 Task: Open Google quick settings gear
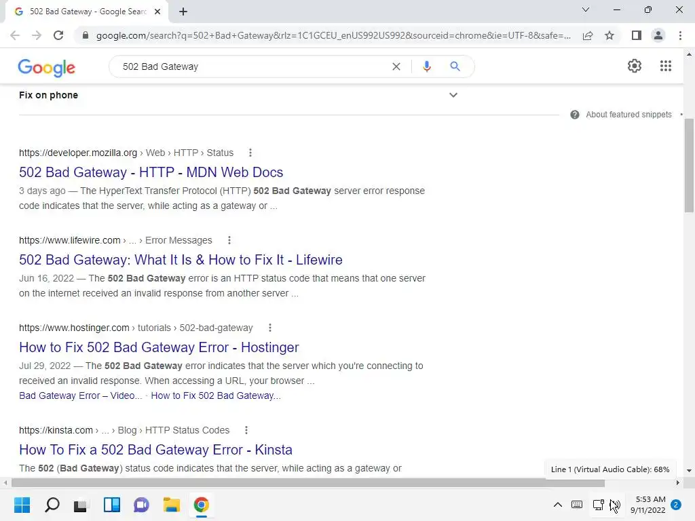click(x=635, y=66)
